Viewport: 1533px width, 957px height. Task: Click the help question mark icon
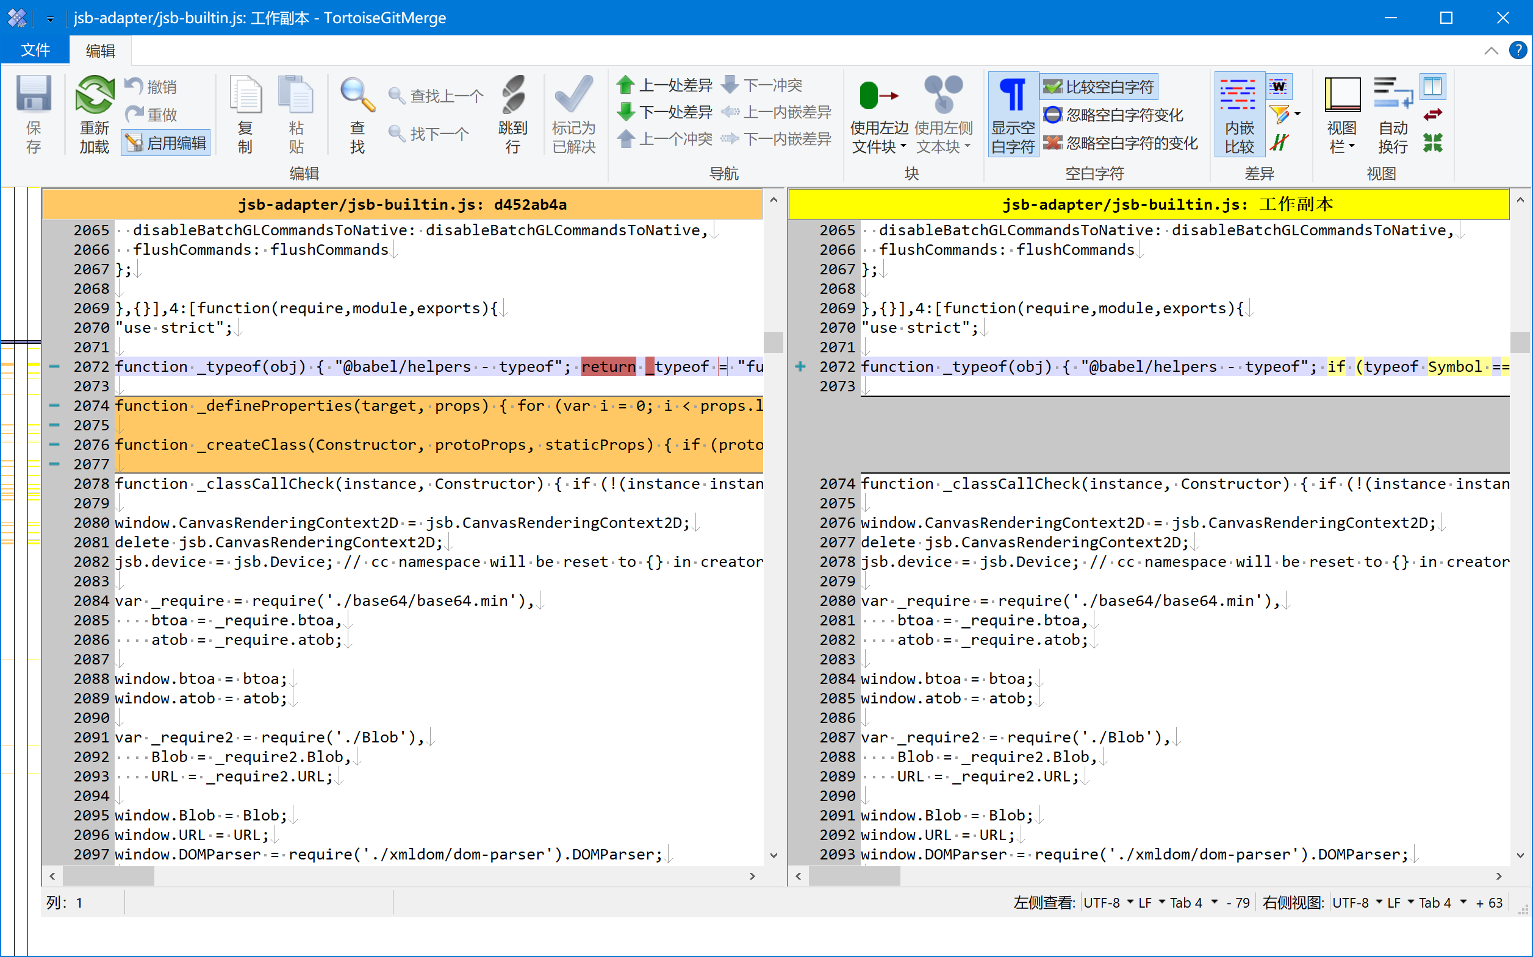pos(1518,50)
